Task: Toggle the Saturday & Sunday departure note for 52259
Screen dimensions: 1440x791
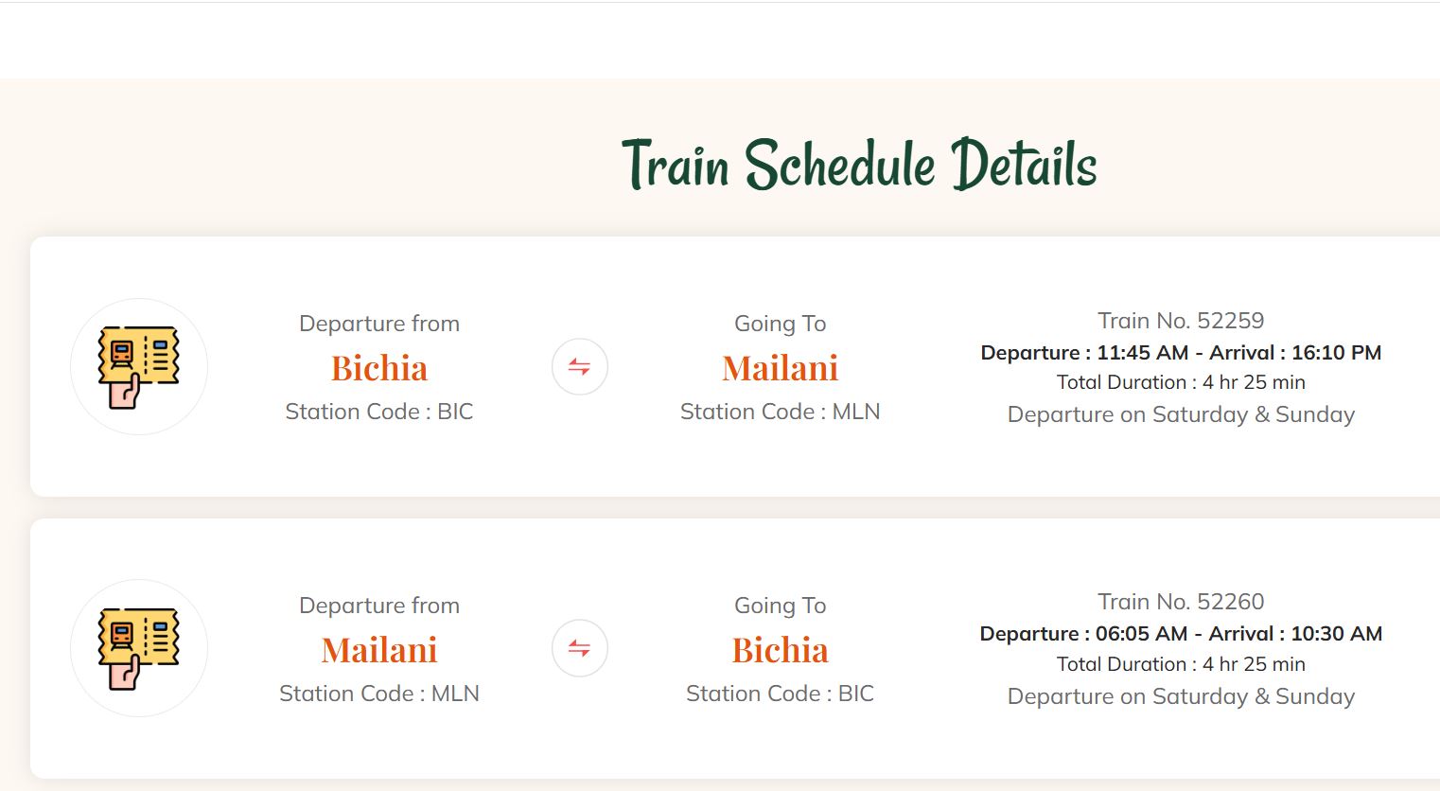Action: pyautogui.click(x=1181, y=413)
